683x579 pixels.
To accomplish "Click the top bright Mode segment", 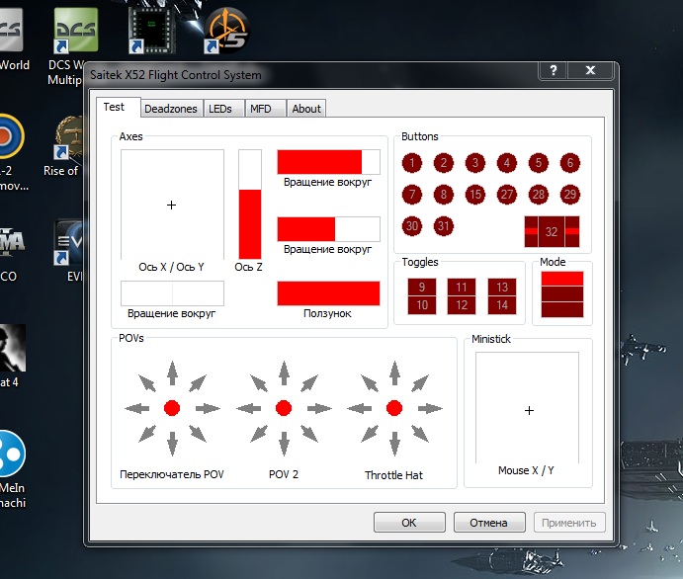I will 562,279.
